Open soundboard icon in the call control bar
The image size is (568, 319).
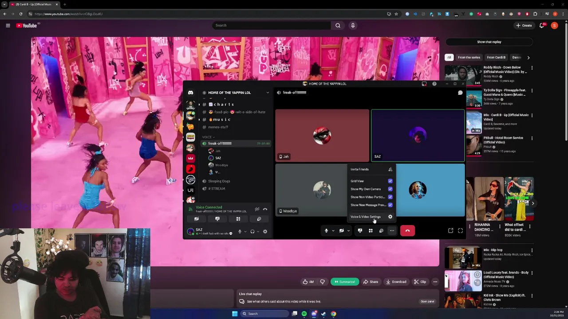click(381, 230)
